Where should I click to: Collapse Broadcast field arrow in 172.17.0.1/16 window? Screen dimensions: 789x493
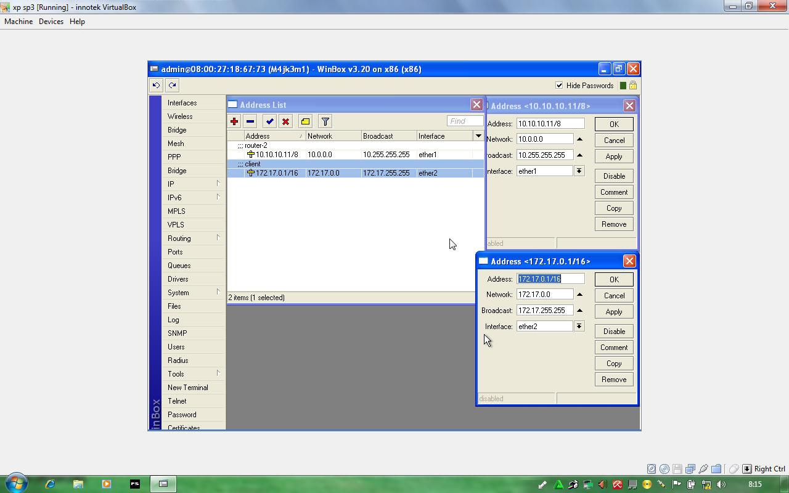pyautogui.click(x=579, y=310)
